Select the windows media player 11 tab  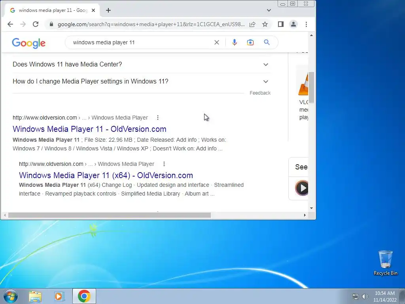52,10
